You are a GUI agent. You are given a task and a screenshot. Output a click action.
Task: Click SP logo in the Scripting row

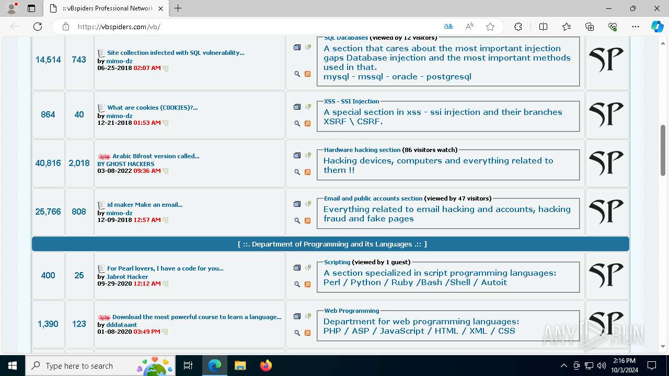tap(606, 276)
